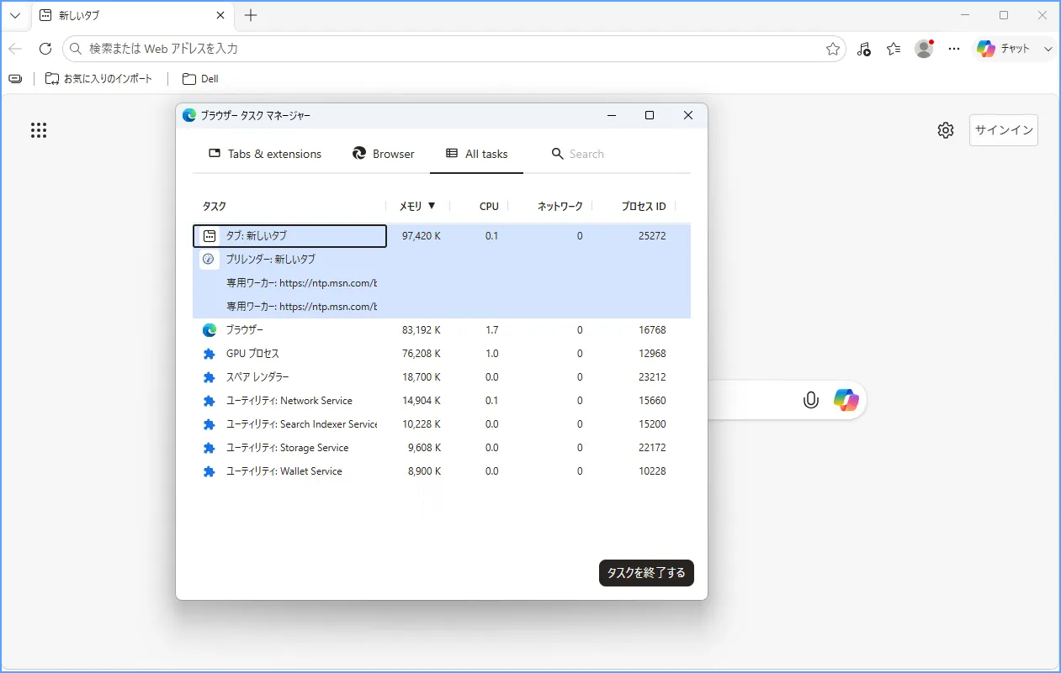
Task: Select the タブ: 新しいタブ task row
Action: (x=442, y=236)
